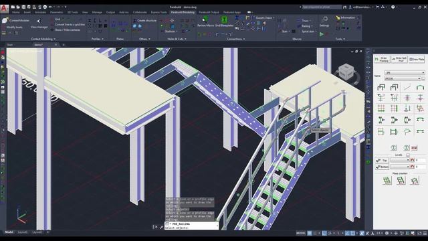This screenshot has height=241, width=428.
Task: Click the arched frame icon in side panel
Action: [x=420, y=87]
